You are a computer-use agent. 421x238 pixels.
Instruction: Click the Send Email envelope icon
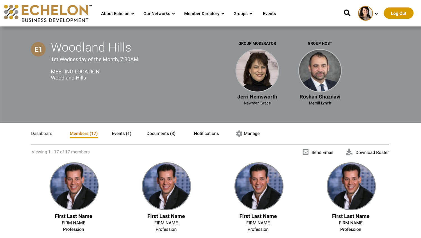(x=306, y=152)
